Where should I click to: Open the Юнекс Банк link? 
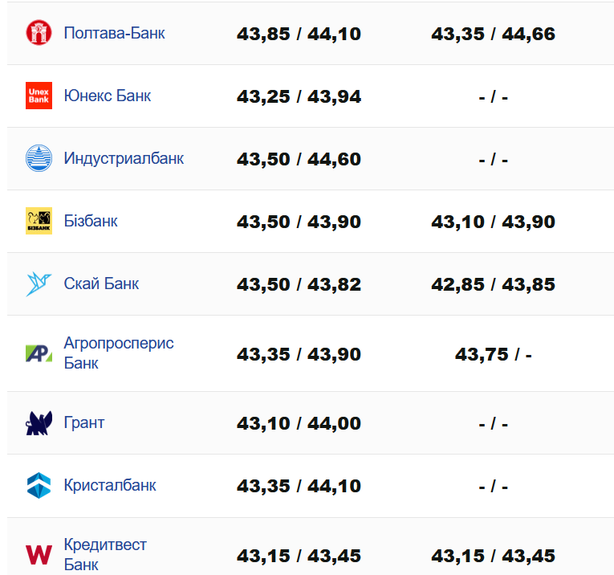[107, 96]
